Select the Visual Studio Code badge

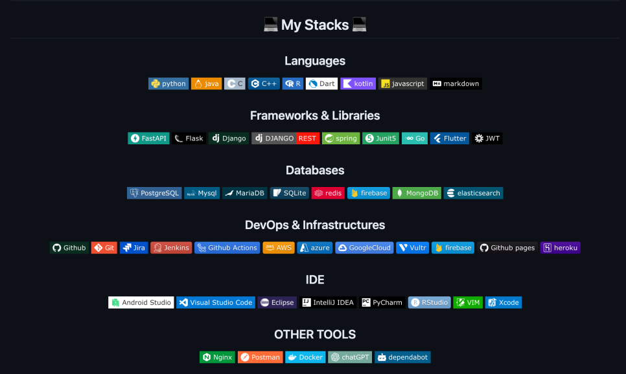[x=216, y=302]
